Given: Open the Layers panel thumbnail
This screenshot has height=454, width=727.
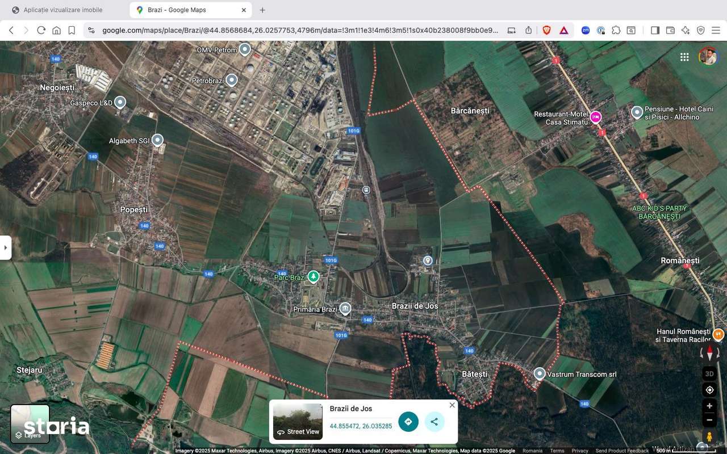Looking at the screenshot, I should pos(30,423).
